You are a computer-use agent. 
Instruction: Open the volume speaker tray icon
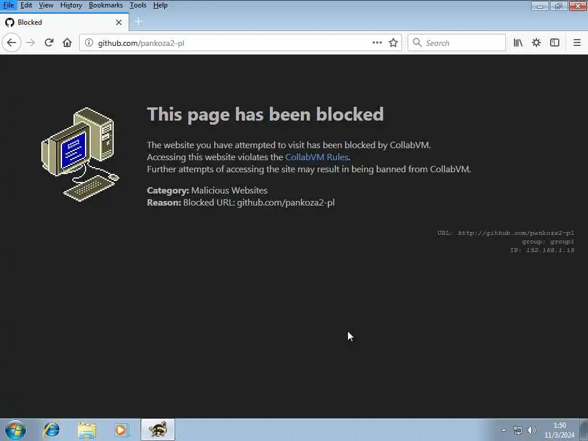[x=531, y=430]
